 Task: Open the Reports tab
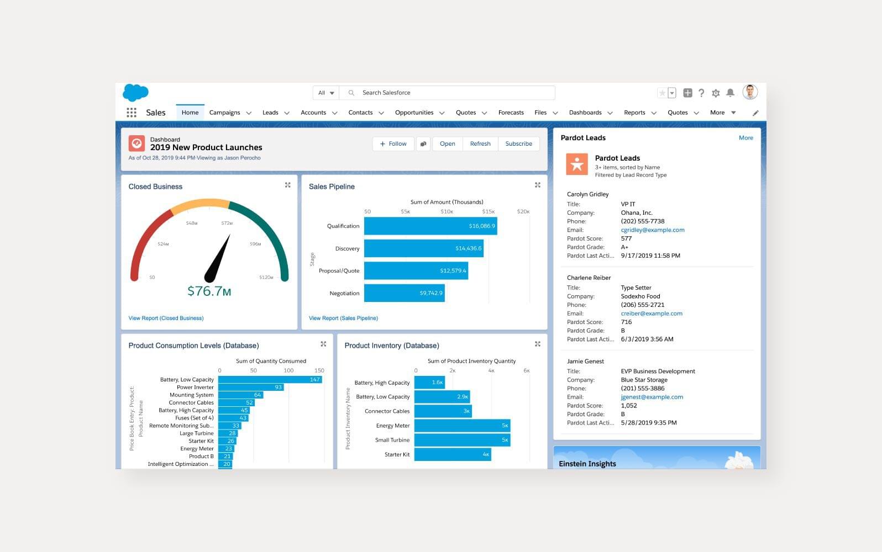(634, 113)
